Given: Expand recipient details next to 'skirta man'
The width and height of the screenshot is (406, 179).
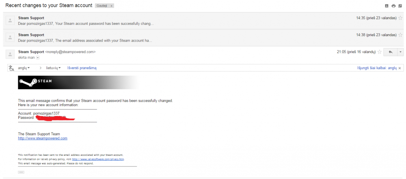Looking at the screenshot, I should point(38,58).
